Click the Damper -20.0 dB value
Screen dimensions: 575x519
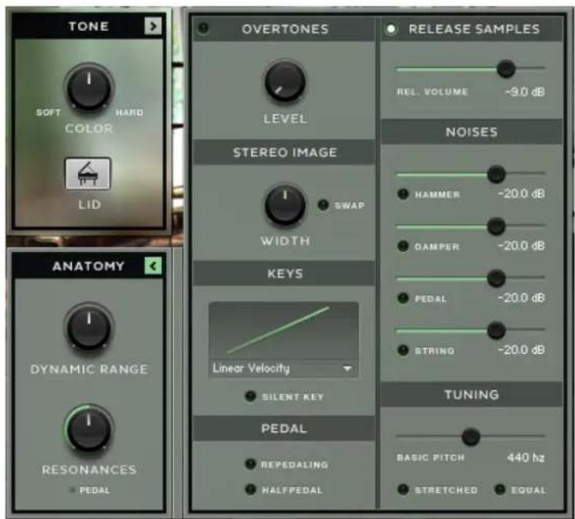(x=521, y=245)
